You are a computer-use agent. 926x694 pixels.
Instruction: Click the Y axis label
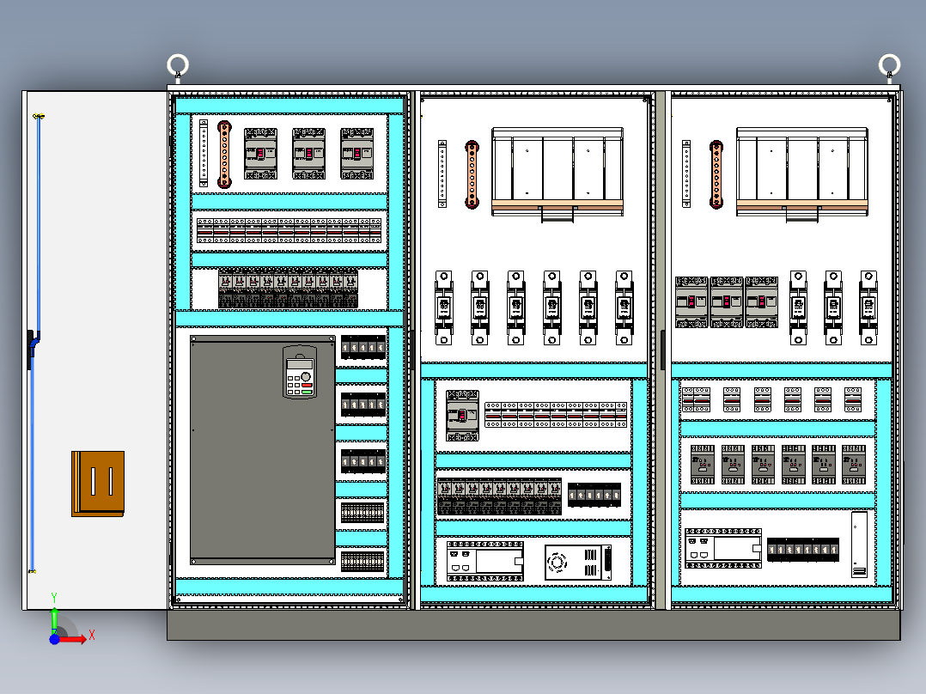(x=54, y=598)
